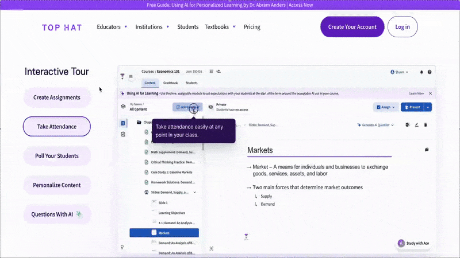
Task: Select Create Assignments tour step
Action: click(x=56, y=97)
